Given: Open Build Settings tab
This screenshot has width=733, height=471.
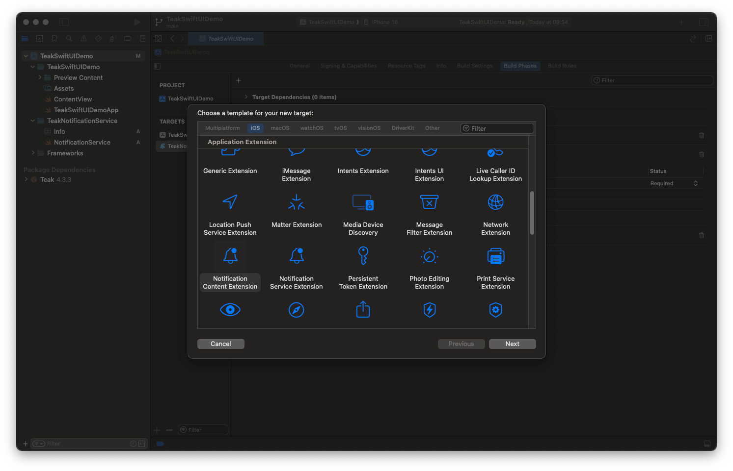Looking at the screenshot, I should [x=475, y=66].
